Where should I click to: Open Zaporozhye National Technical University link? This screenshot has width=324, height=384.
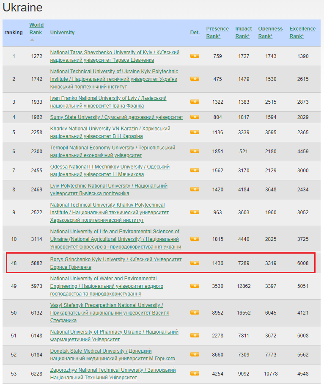pyautogui.click(x=113, y=374)
